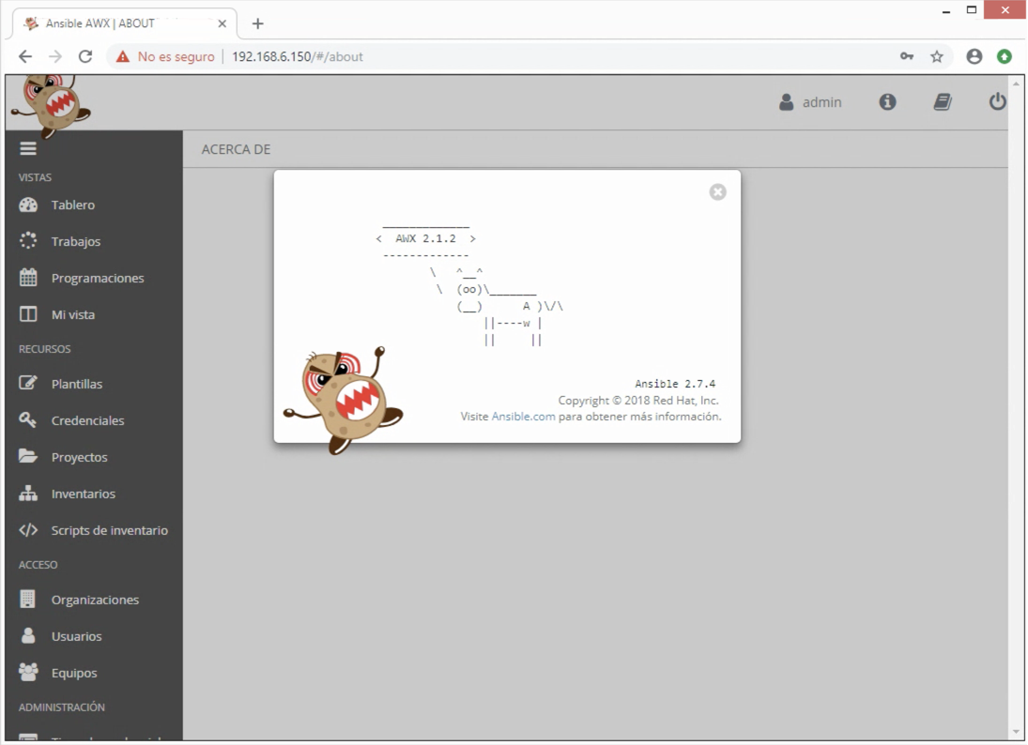
Task: Reload the page with refresh icon
Action: click(85, 56)
